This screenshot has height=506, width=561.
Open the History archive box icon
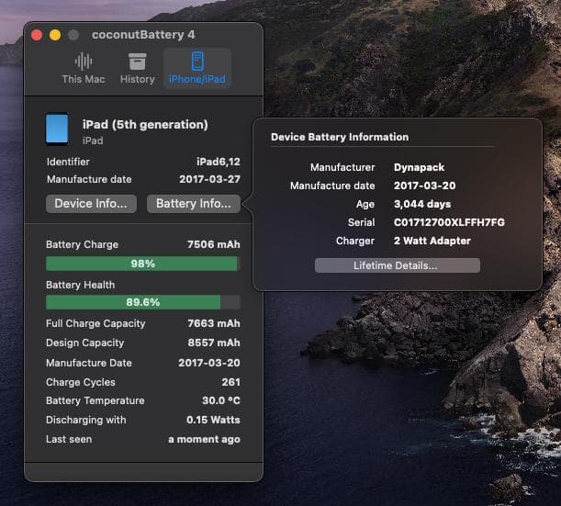[x=138, y=62]
